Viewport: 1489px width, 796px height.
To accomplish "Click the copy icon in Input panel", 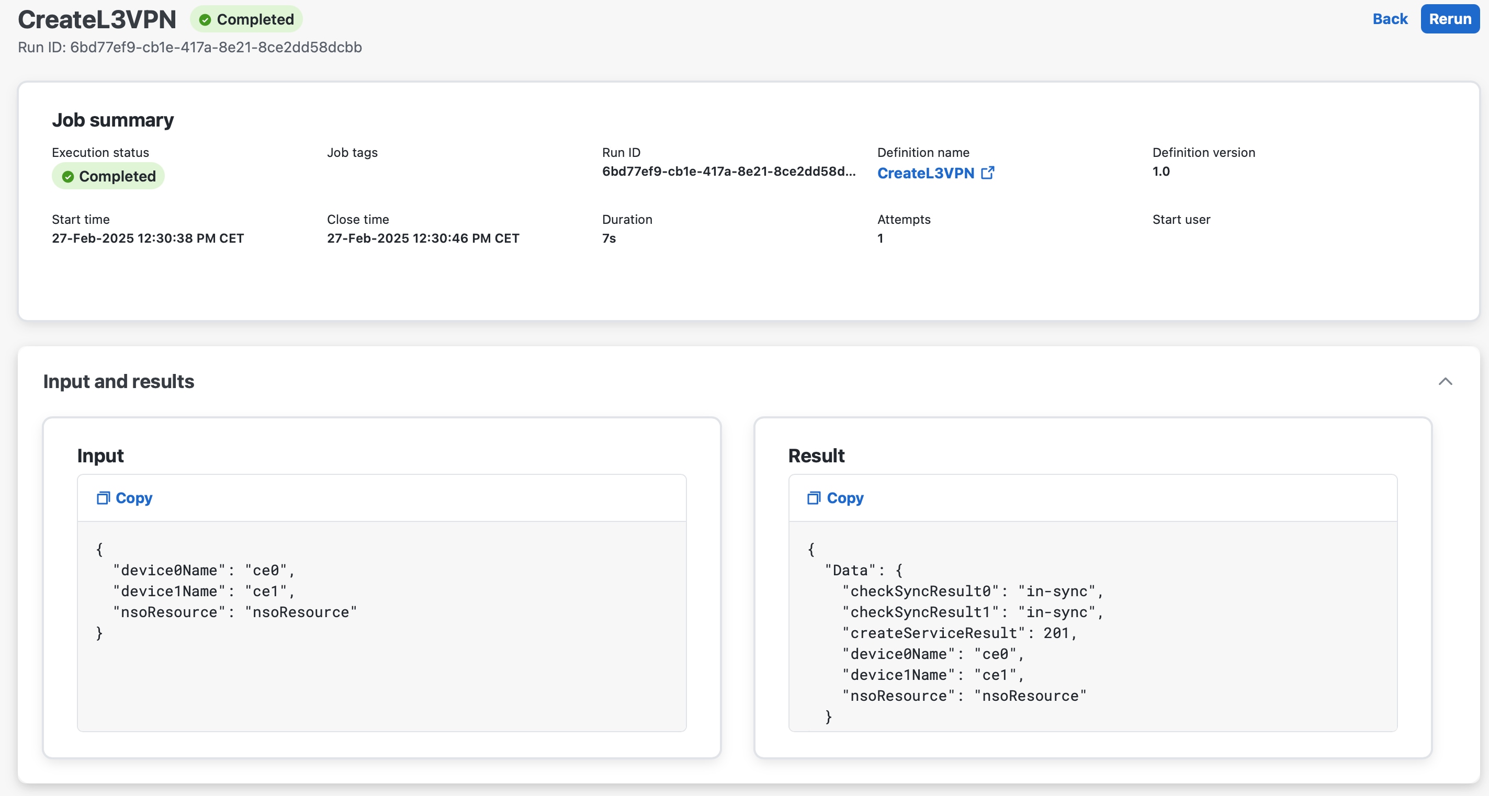I will tap(103, 498).
